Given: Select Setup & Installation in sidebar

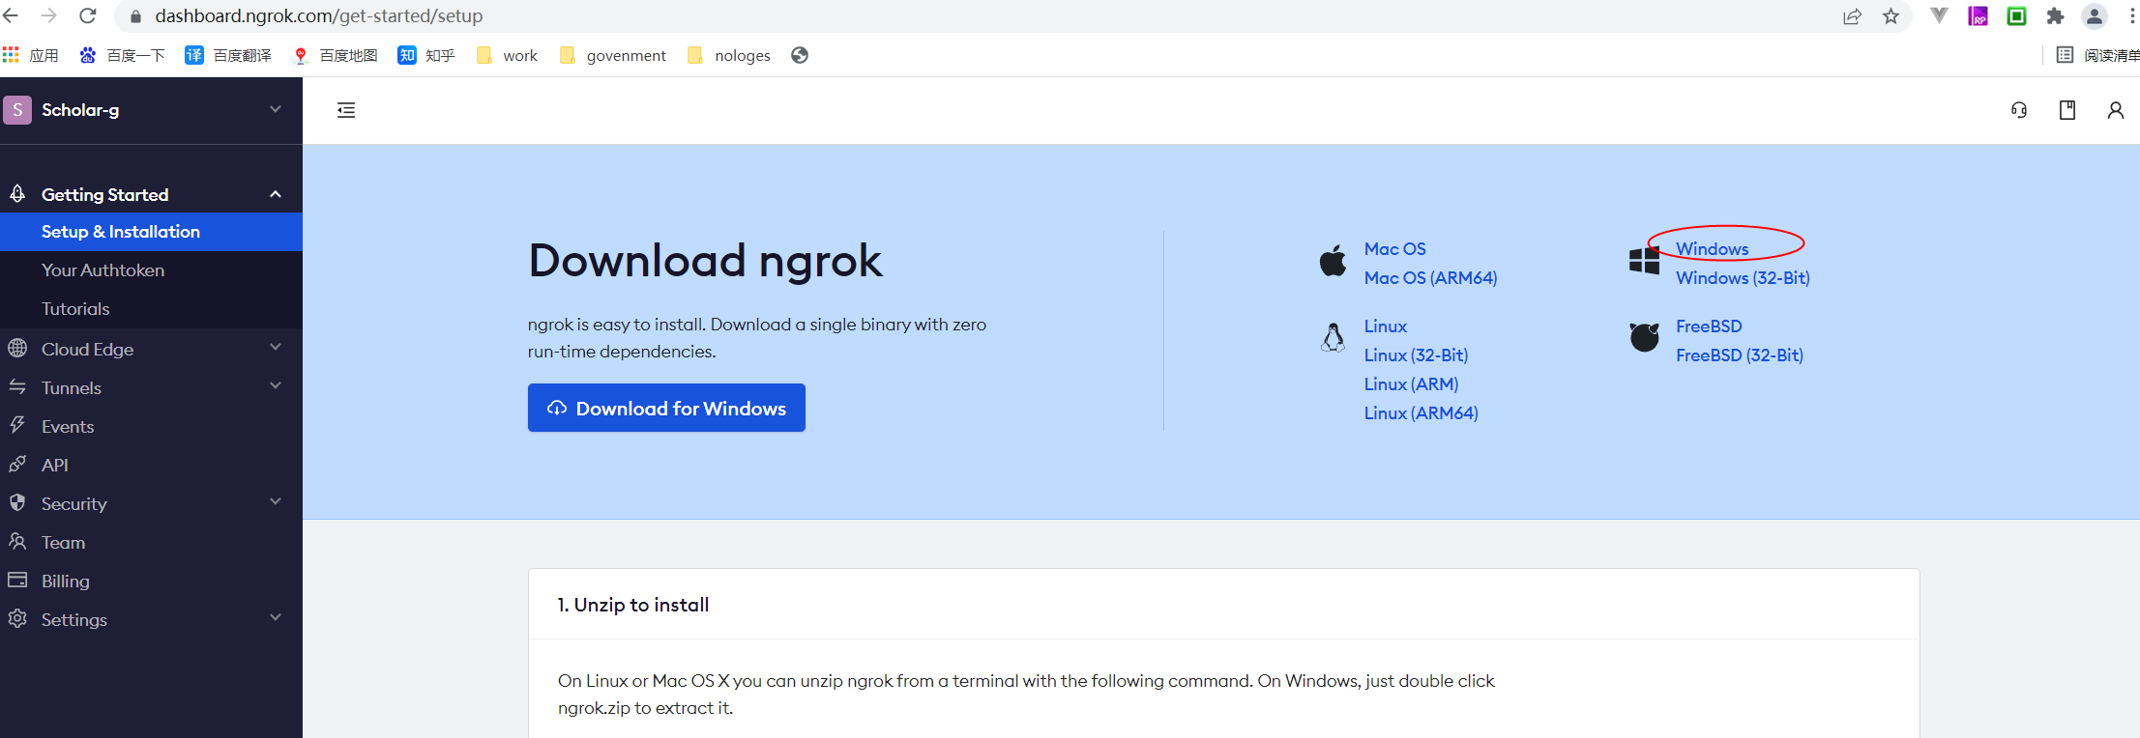Looking at the screenshot, I should click(x=151, y=232).
